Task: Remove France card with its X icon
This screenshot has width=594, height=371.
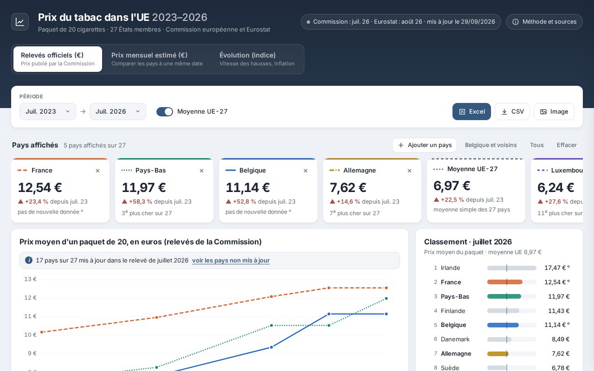Action: [97, 171]
